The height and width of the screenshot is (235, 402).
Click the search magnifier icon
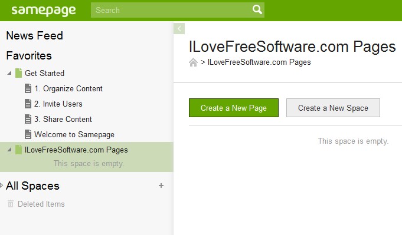[257, 9]
